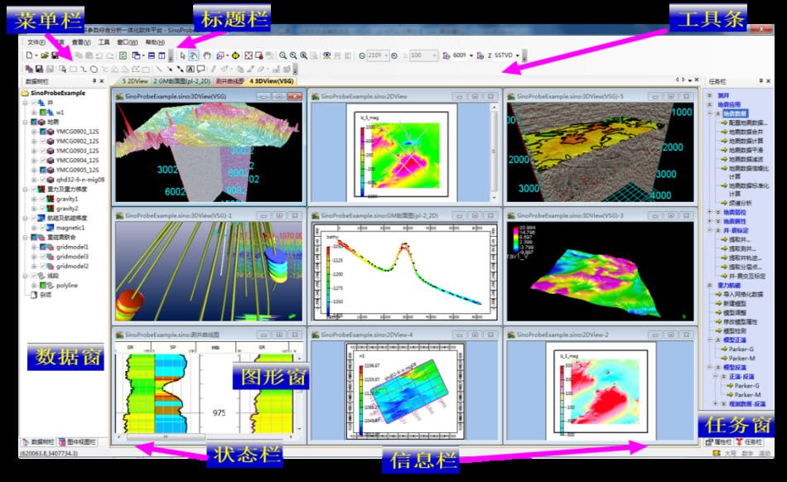
Task: Select the arrow pointer tool
Action: tap(181, 55)
